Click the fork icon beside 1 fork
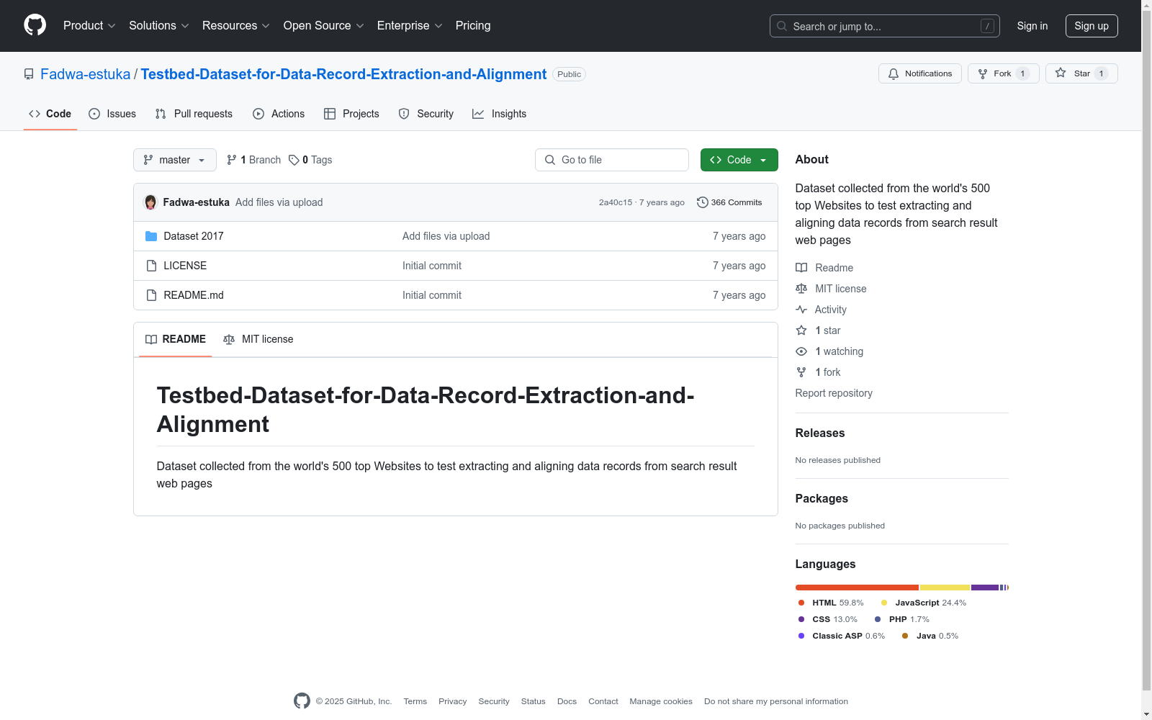This screenshot has height=720, width=1152. coord(801,372)
